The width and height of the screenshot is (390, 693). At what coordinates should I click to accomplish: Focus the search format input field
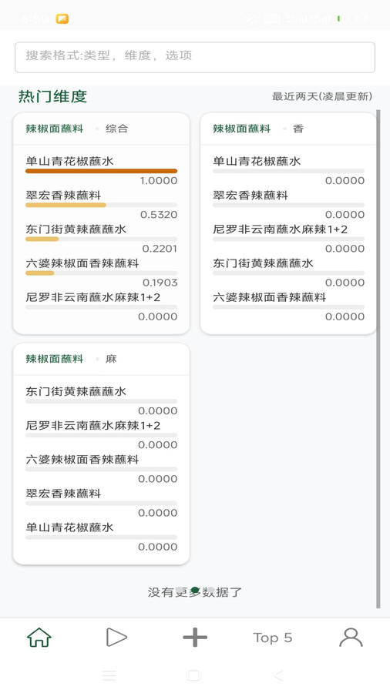click(195, 57)
